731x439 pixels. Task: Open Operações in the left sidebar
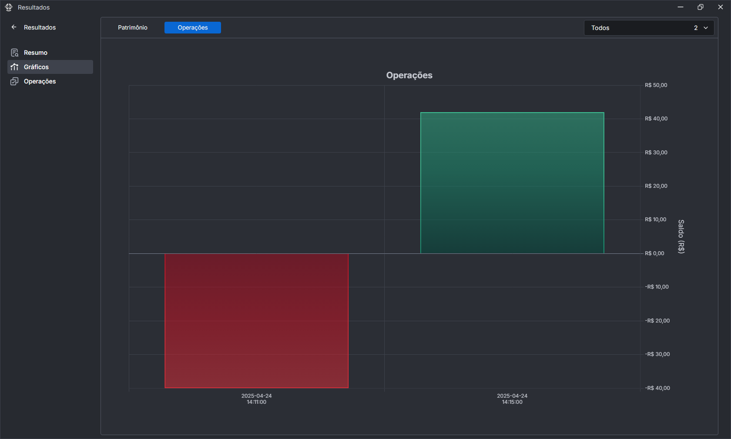(40, 81)
